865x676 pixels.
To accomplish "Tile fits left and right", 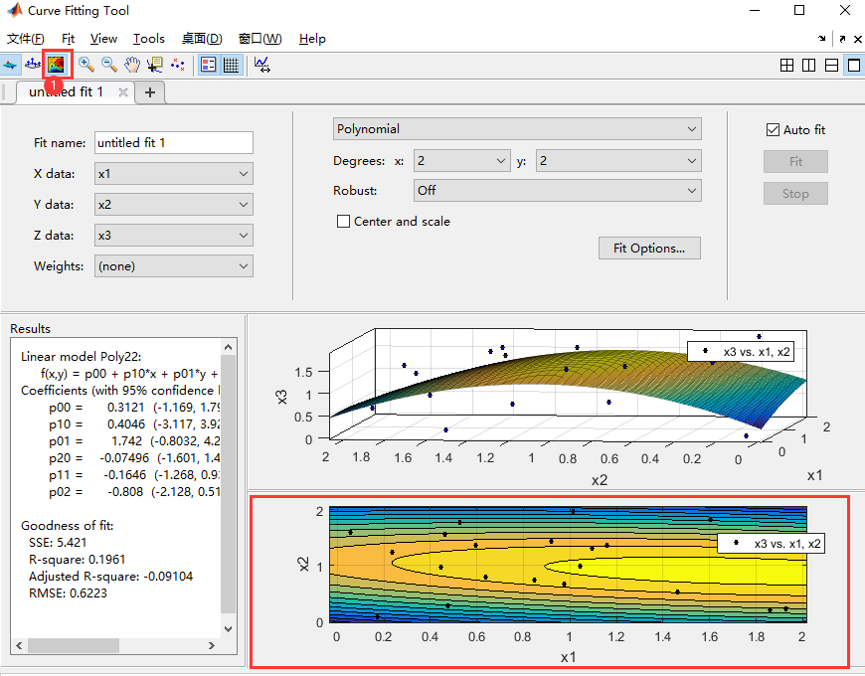I will (x=808, y=65).
